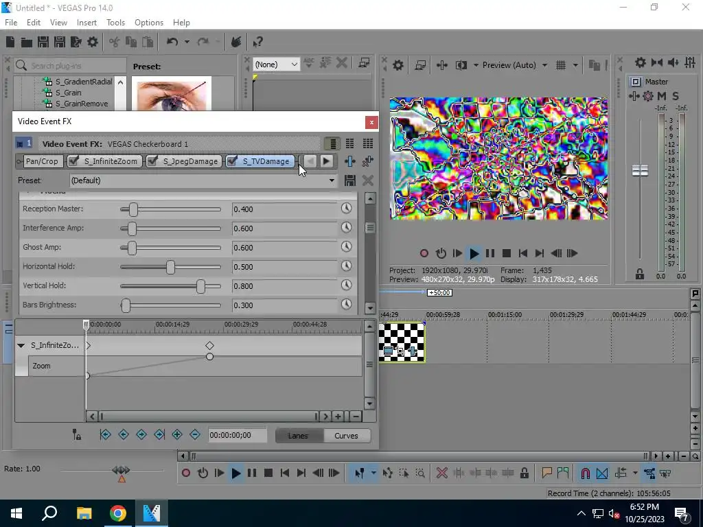Delete the preset with the X icon
This screenshot has height=527, width=703.
(x=368, y=180)
